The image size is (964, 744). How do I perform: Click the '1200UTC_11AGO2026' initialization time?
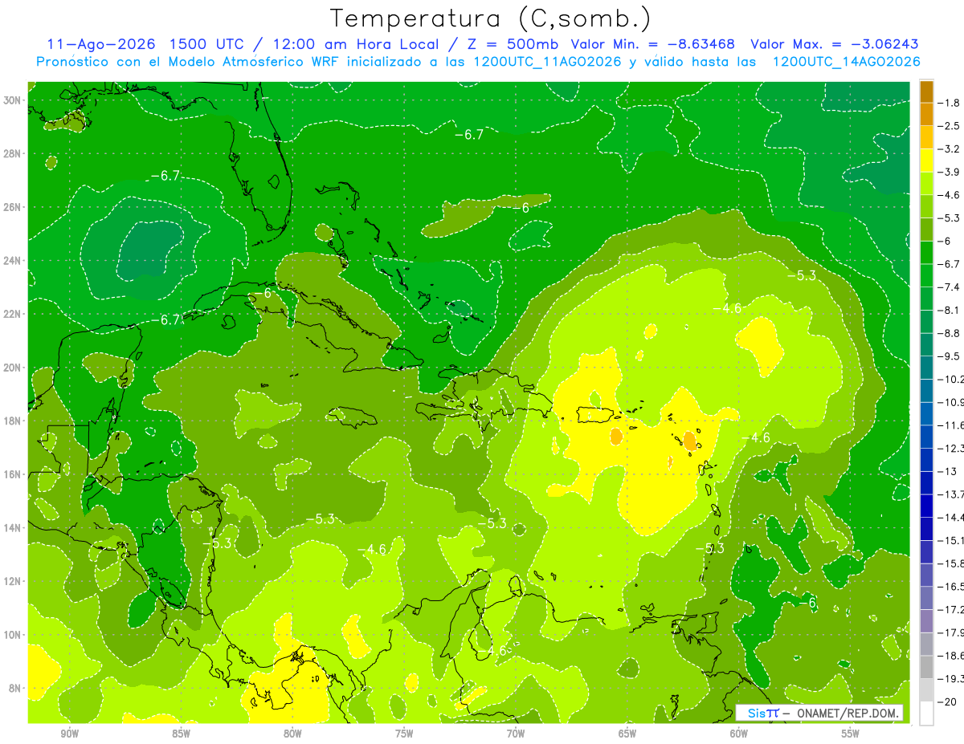548,62
